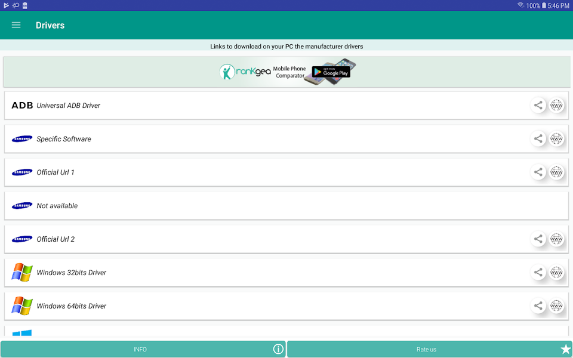Select the Universal ADB Driver row text

(x=68, y=106)
